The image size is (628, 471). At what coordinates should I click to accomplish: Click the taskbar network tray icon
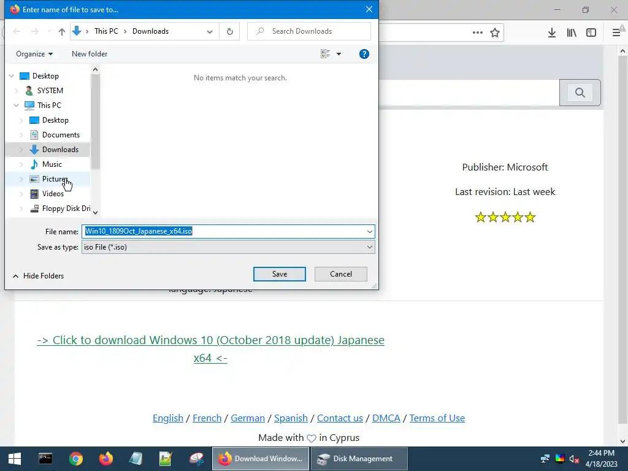point(545,459)
